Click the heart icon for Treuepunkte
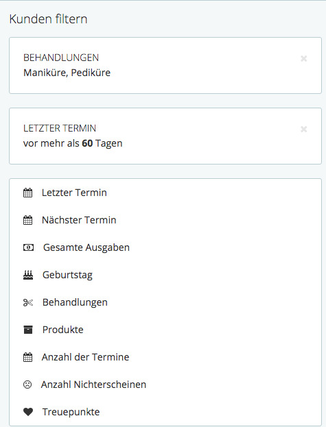Image resolution: width=326 pixels, height=427 pixels. 28,412
